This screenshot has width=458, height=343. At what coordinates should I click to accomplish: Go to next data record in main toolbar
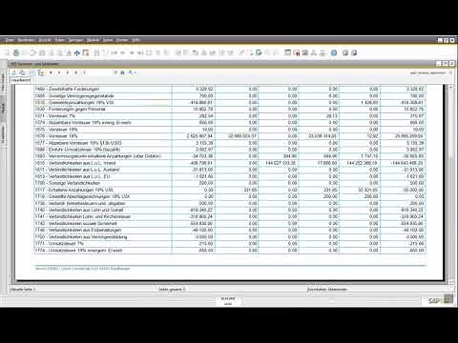click(132, 52)
